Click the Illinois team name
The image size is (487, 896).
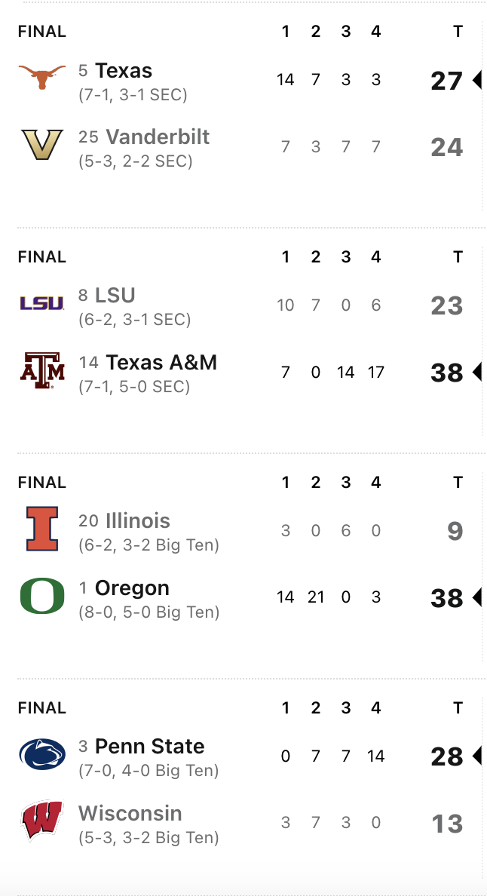click(138, 521)
